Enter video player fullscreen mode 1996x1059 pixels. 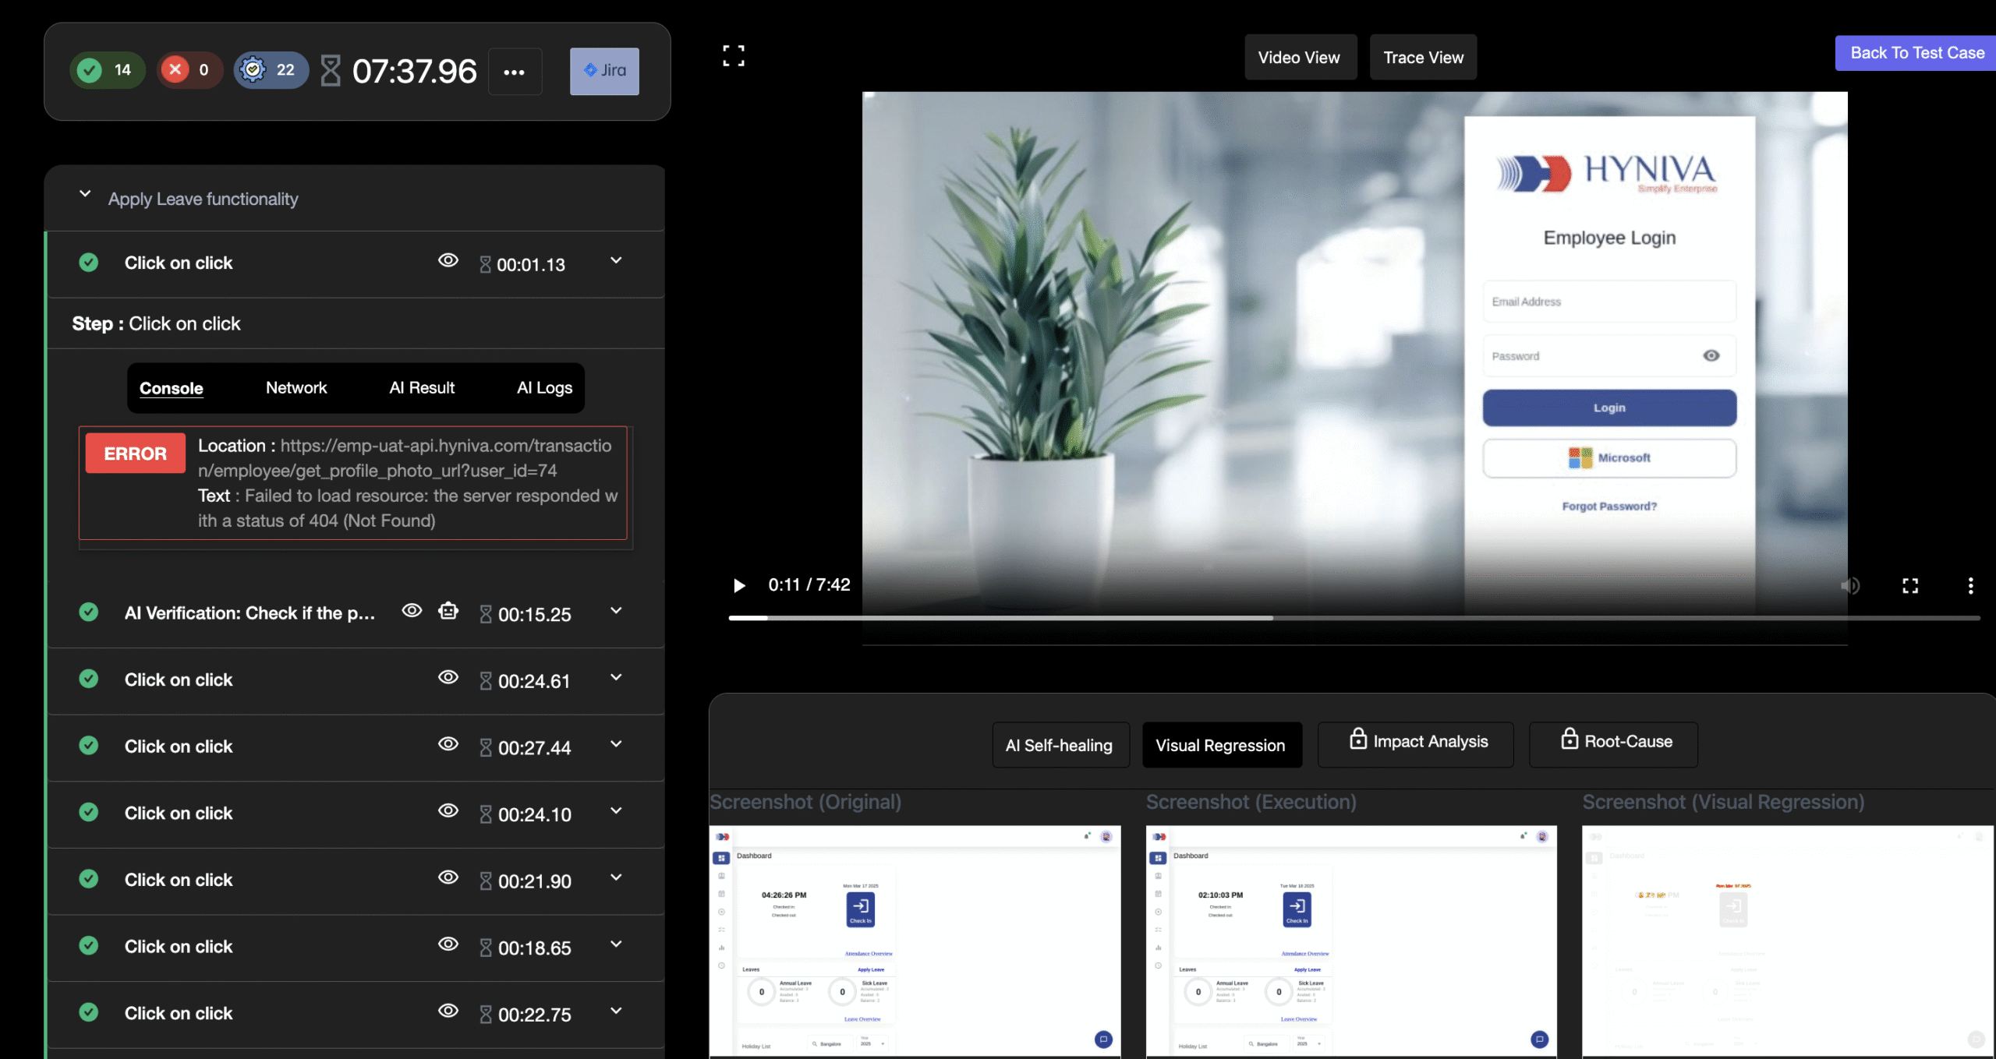click(x=1909, y=585)
